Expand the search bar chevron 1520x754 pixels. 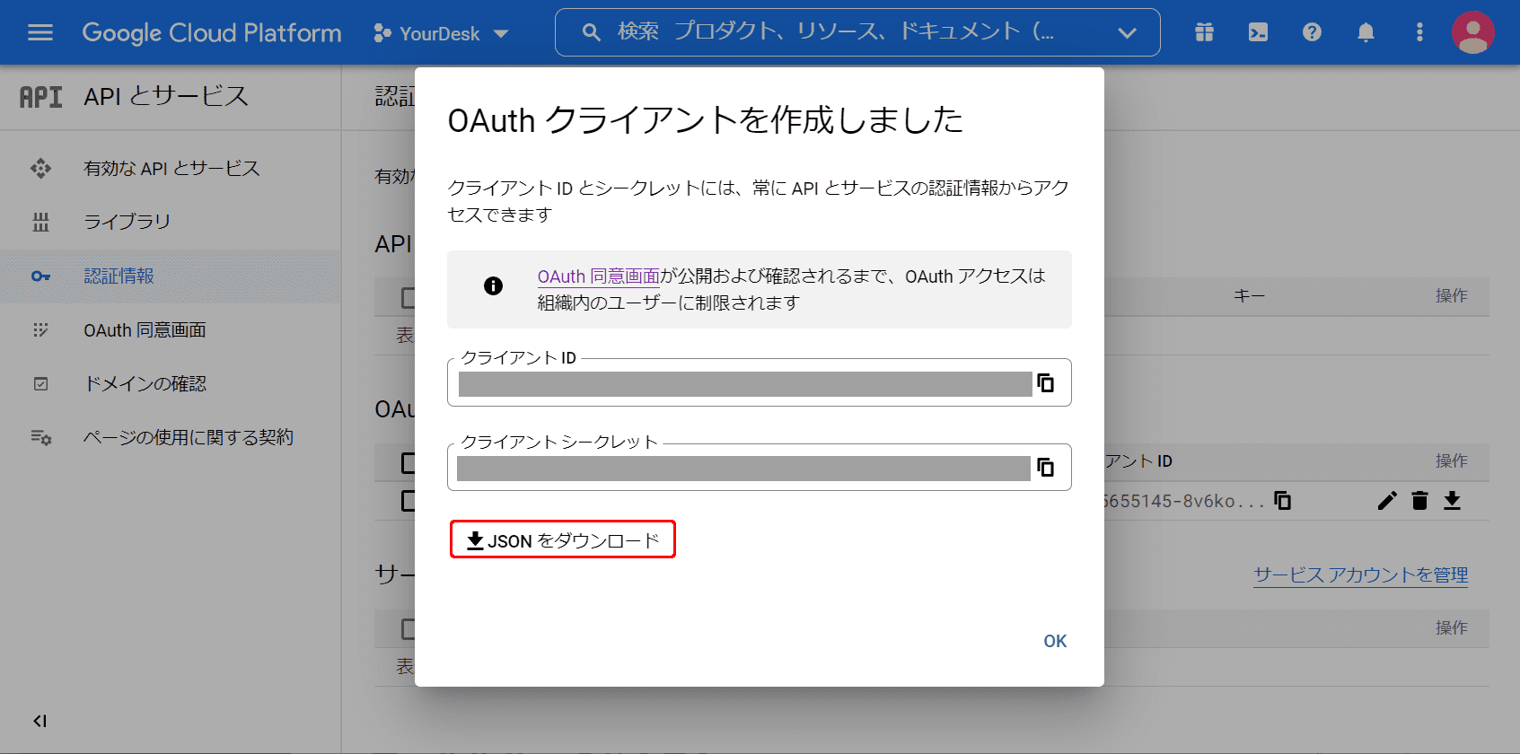click(1127, 33)
